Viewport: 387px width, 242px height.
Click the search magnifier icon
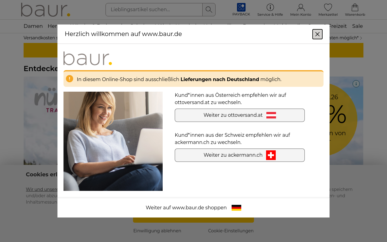tap(209, 10)
